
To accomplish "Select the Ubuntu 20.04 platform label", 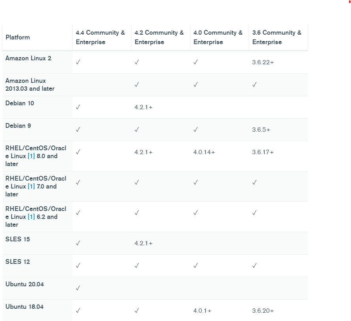I will (x=24, y=284).
